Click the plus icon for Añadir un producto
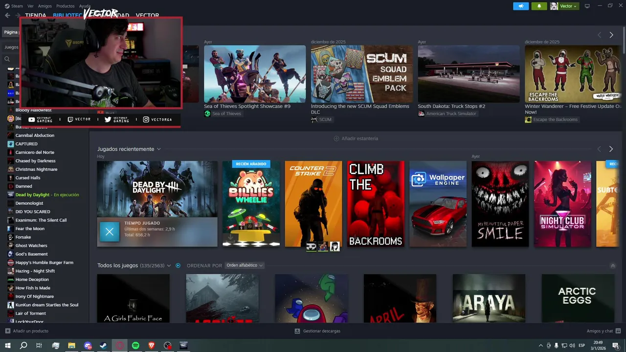The height and width of the screenshot is (352, 626). click(x=7, y=331)
